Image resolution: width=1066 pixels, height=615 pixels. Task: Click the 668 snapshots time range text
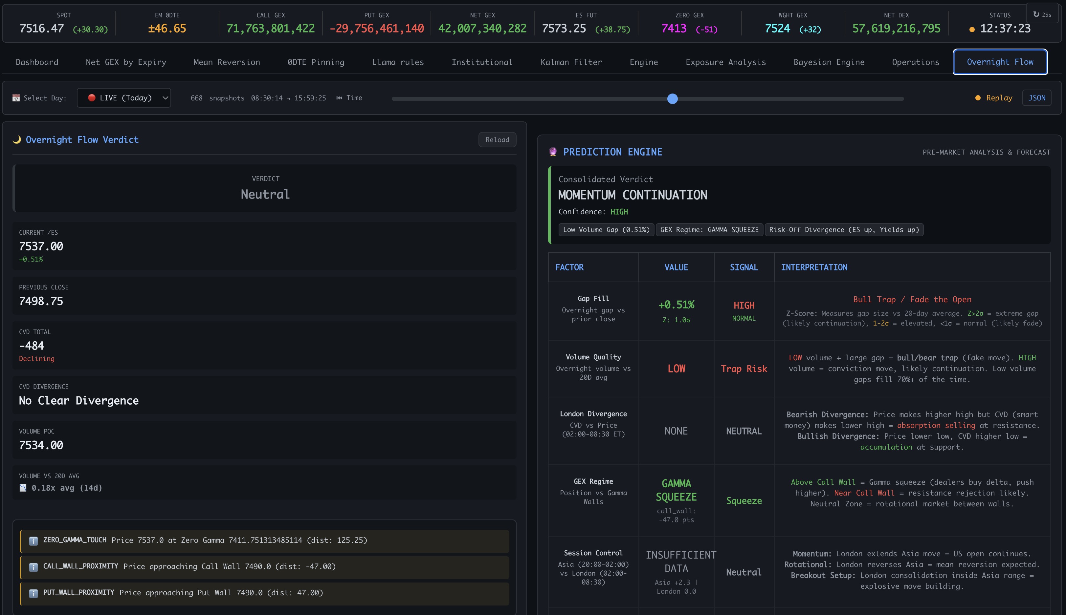click(258, 98)
